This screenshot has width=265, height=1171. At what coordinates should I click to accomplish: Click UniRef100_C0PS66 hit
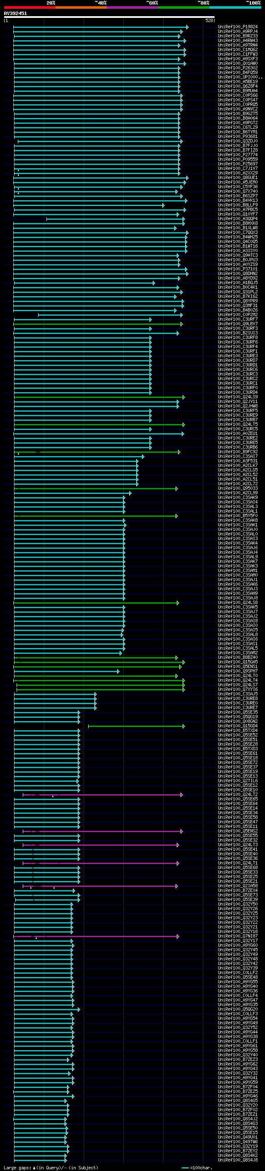point(238,96)
